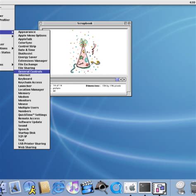Viewport: 196px width, 196px height.
Task: Launch the AIM instant messenger dock icon
Action: [29, 187]
